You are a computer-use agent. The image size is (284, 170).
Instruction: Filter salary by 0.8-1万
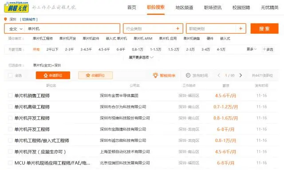point(138,49)
